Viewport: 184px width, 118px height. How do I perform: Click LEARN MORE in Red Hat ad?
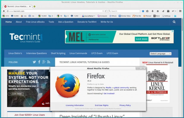click(16, 94)
